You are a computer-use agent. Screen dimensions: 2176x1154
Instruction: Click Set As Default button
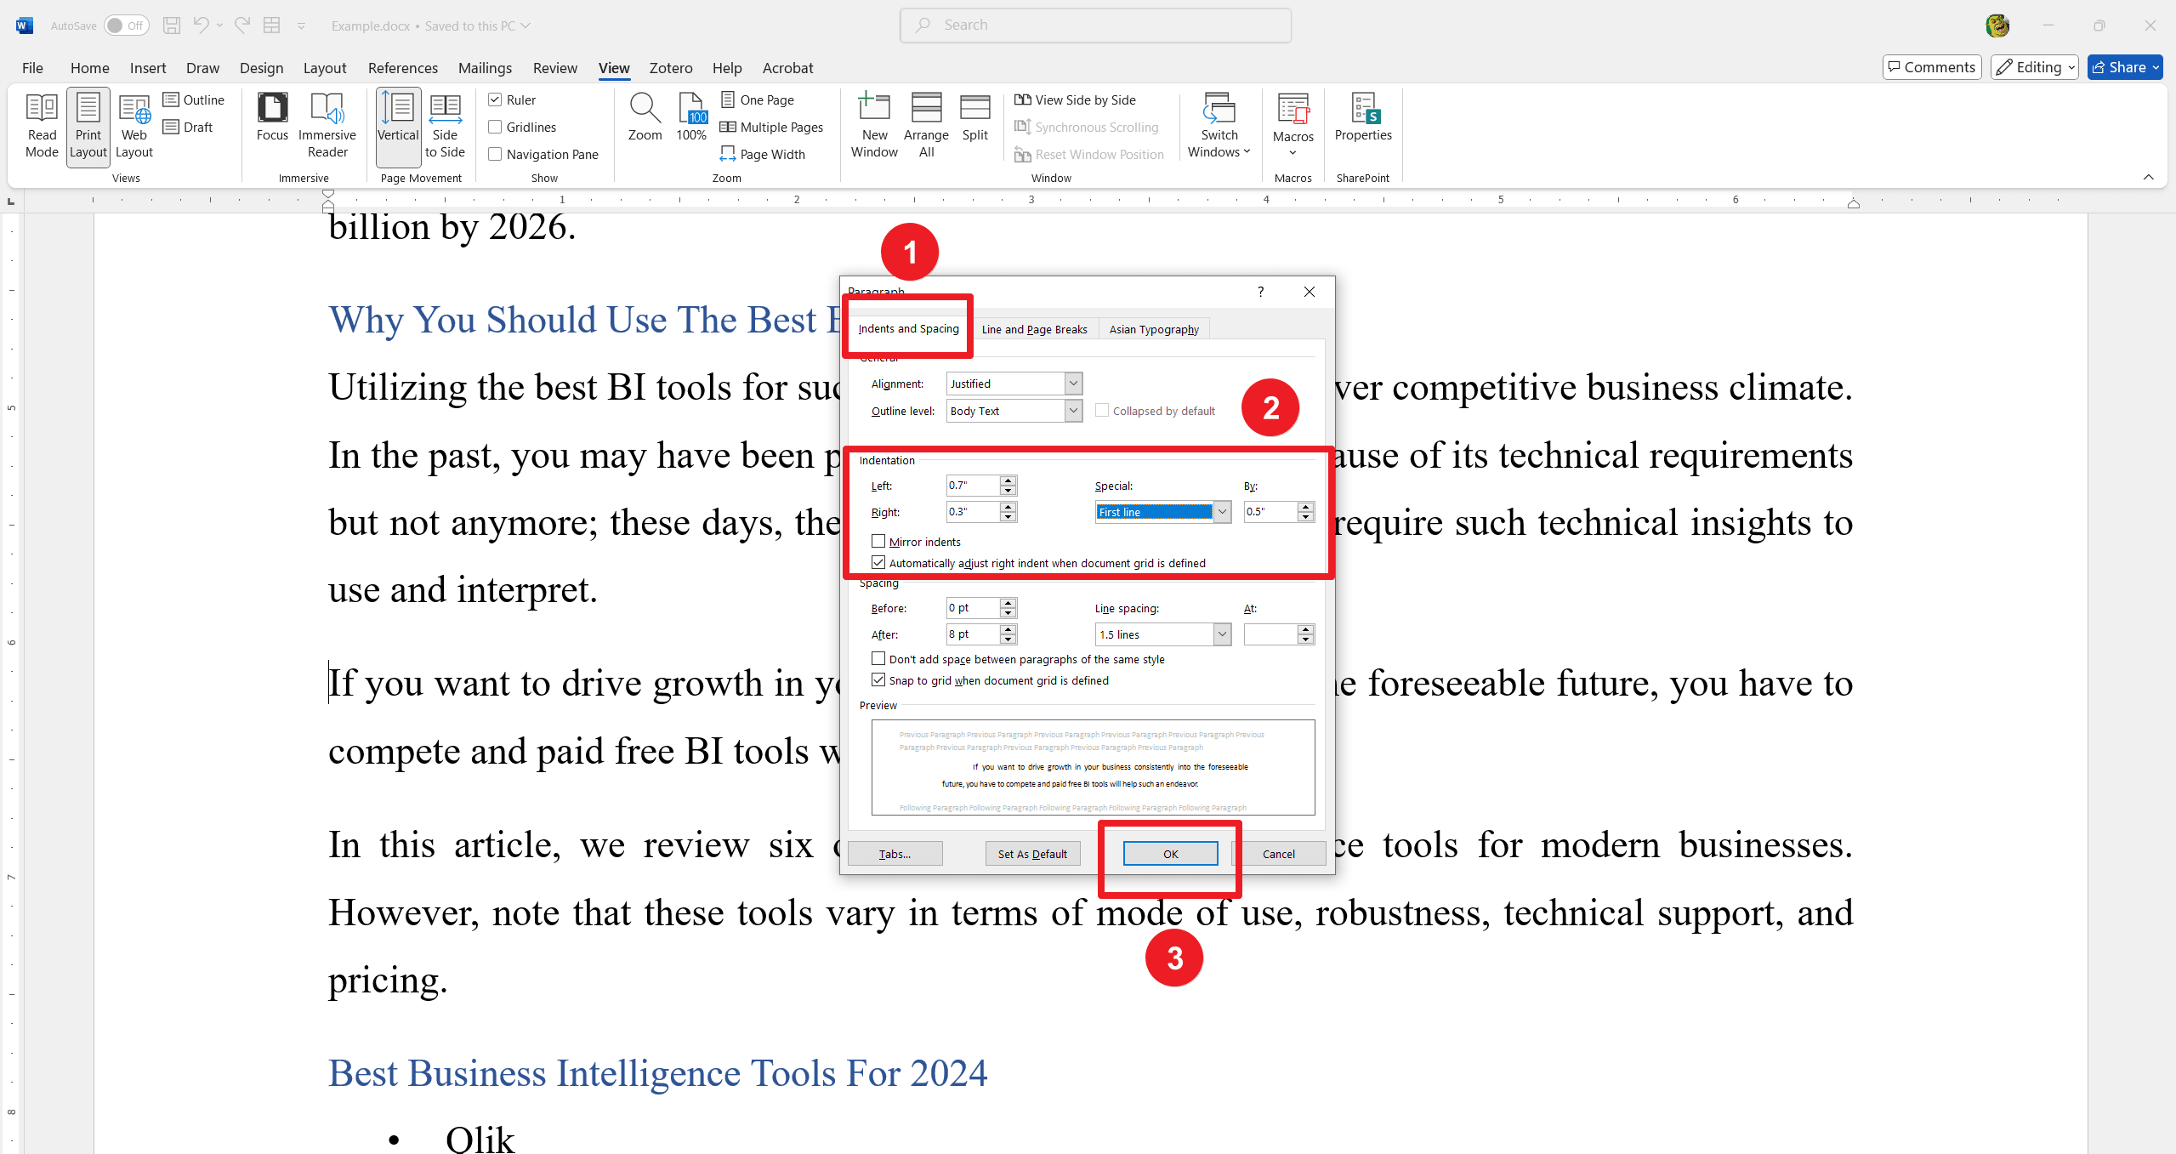pyautogui.click(x=1031, y=852)
